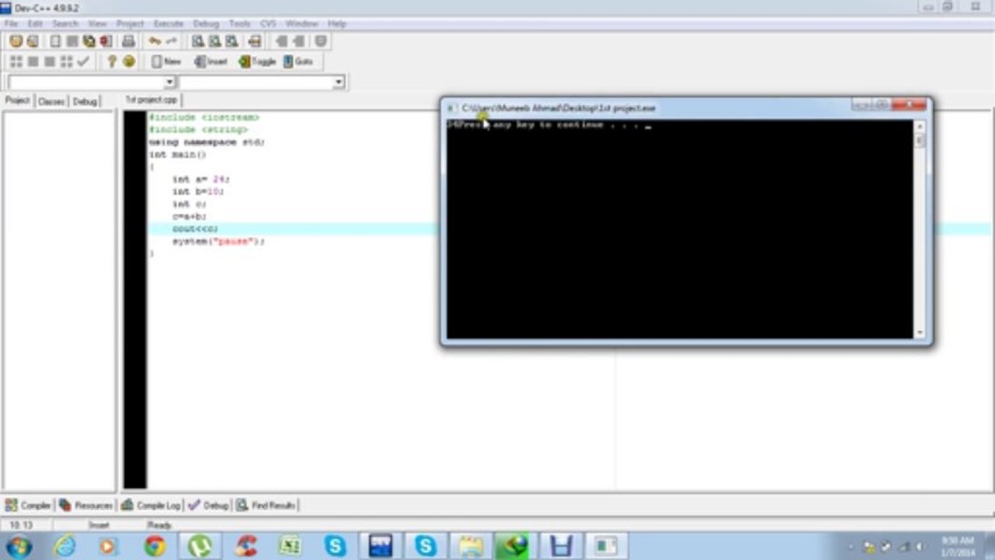The width and height of the screenshot is (995, 560).
Task: Click the Remove from Project toolbar icon
Action: (298, 41)
